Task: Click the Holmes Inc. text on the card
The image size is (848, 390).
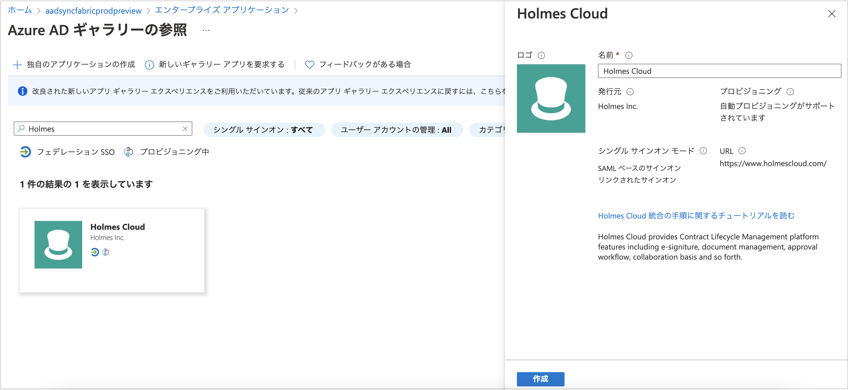Action: coord(107,238)
